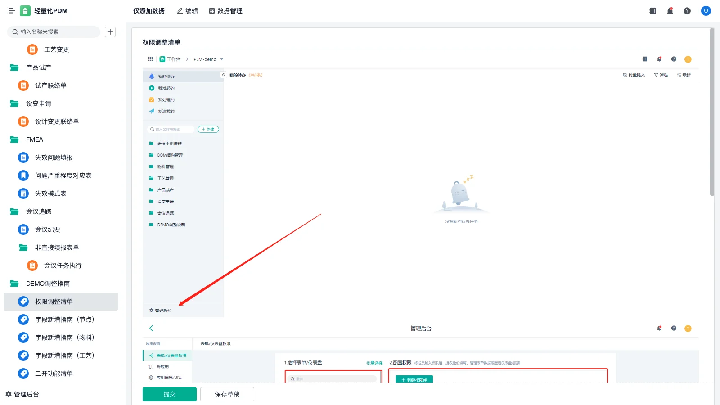Click the form's vertical scrollbar
The image size is (720, 405).
coord(712,112)
